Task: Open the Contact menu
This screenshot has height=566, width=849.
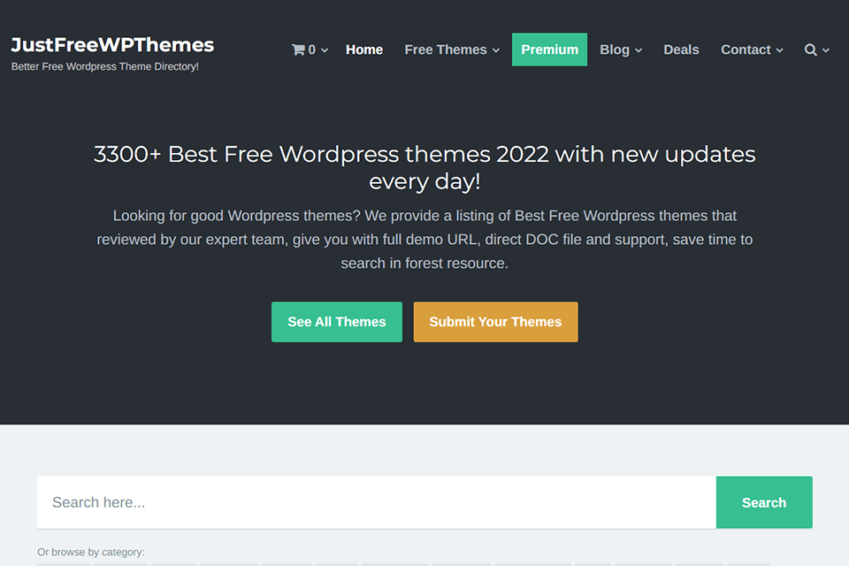Action: [746, 50]
